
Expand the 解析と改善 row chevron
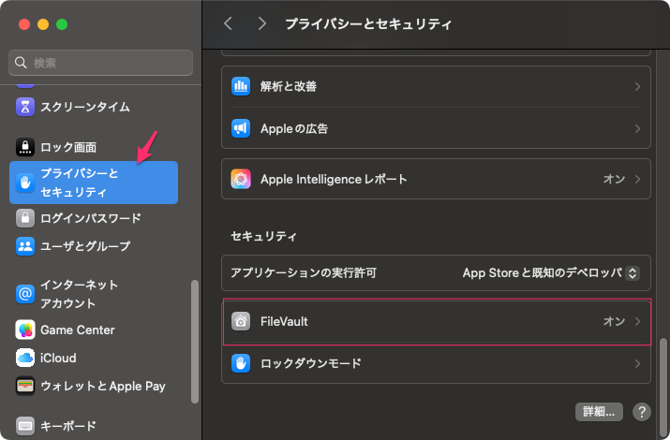pos(637,86)
